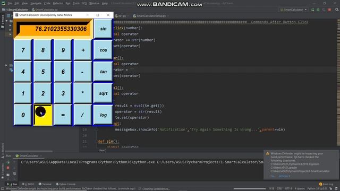Collapse the top project tree node arrow

[x=6, y=21]
